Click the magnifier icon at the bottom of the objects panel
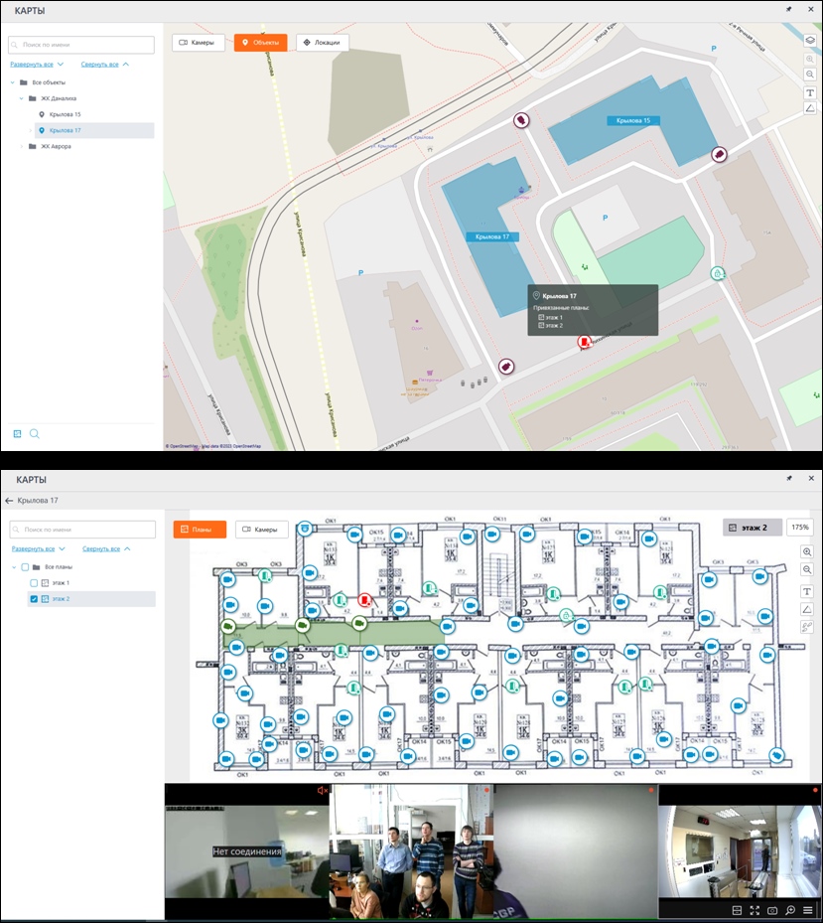 click(x=35, y=433)
